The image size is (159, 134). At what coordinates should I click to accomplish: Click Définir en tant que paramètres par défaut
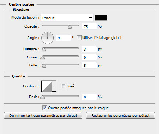43,115
